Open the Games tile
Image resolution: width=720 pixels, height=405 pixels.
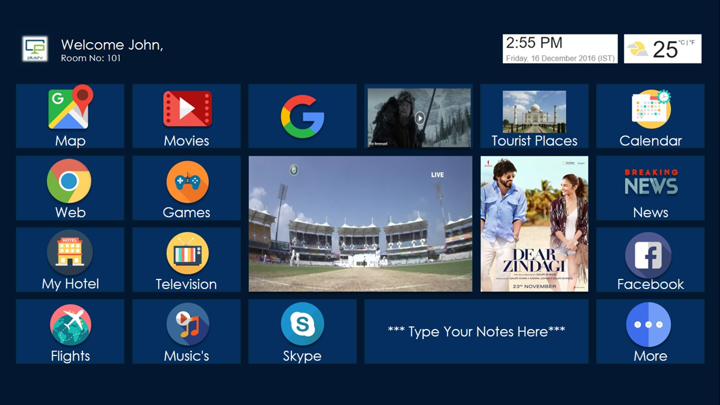186,188
